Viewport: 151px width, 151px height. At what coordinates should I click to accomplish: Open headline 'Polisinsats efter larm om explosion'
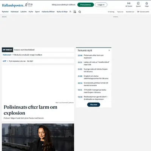tap(31, 110)
